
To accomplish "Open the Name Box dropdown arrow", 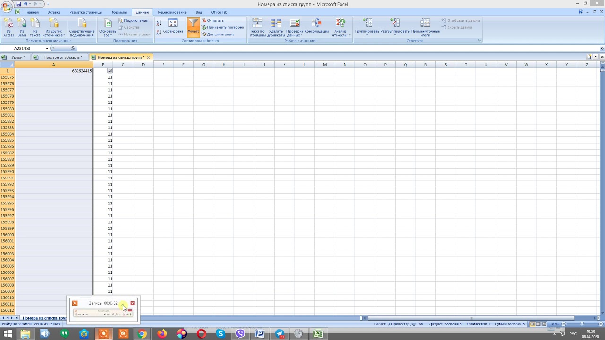I will (x=47, y=48).
